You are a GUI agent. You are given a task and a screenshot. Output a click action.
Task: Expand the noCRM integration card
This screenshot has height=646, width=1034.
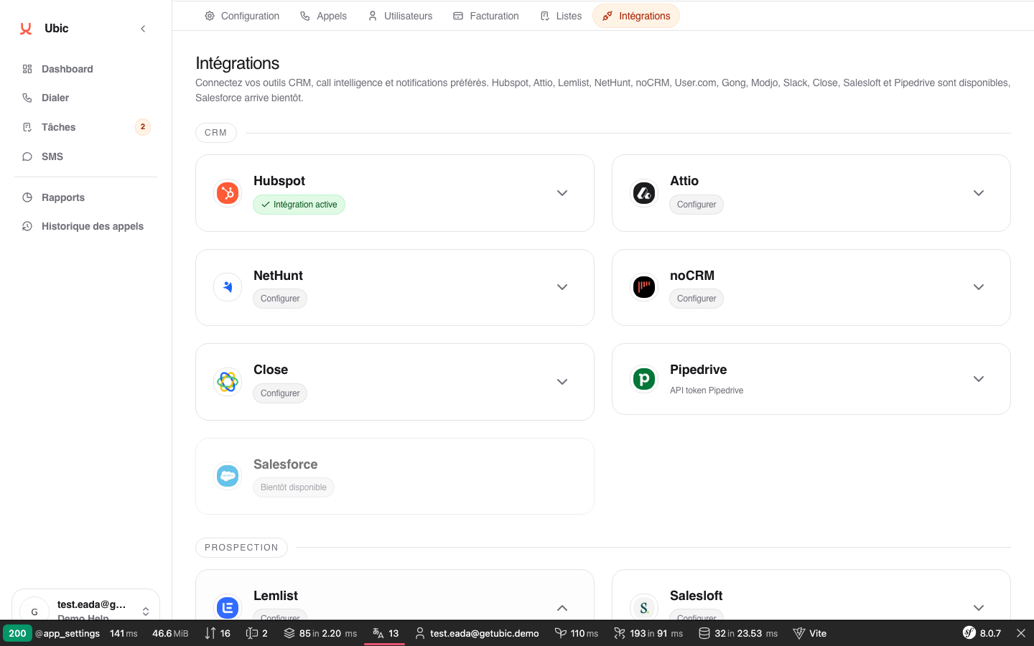[x=979, y=287]
